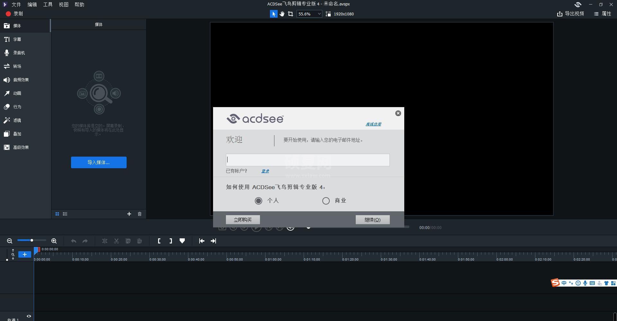Toggle track 1 visibility eye
The height and width of the screenshot is (321, 617).
click(x=29, y=316)
